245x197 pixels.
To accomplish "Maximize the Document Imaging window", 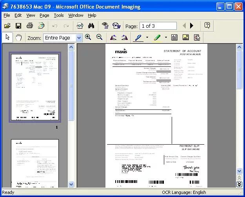I will point(229,7).
